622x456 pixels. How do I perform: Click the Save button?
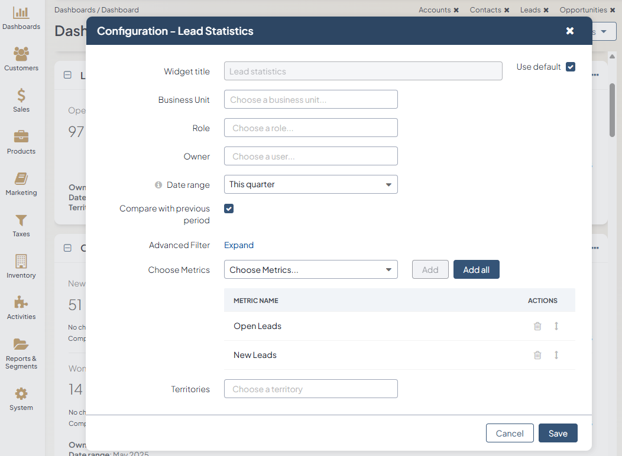point(558,433)
